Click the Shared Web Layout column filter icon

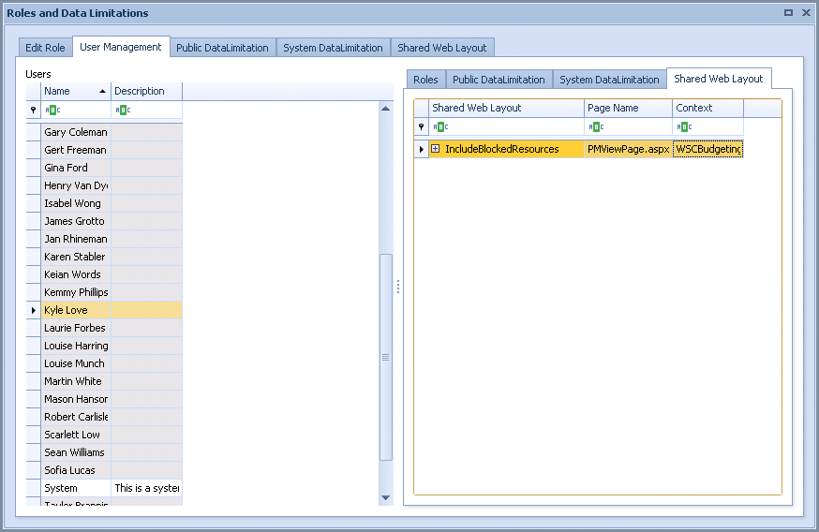coord(439,126)
